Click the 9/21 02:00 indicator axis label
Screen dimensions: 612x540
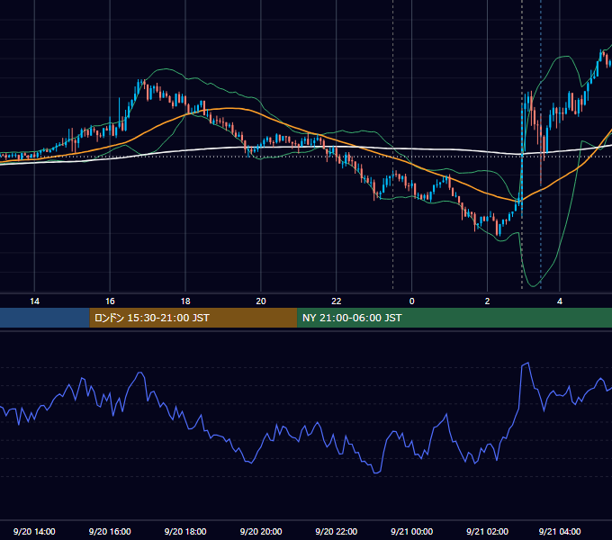[x=487, y=531]
